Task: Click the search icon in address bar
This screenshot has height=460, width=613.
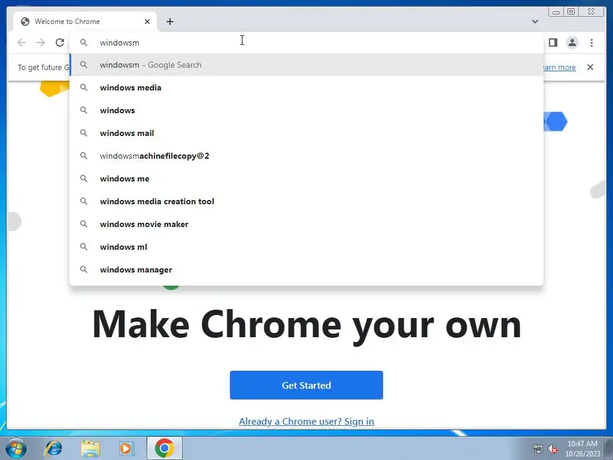Action: tap(84, 43)
